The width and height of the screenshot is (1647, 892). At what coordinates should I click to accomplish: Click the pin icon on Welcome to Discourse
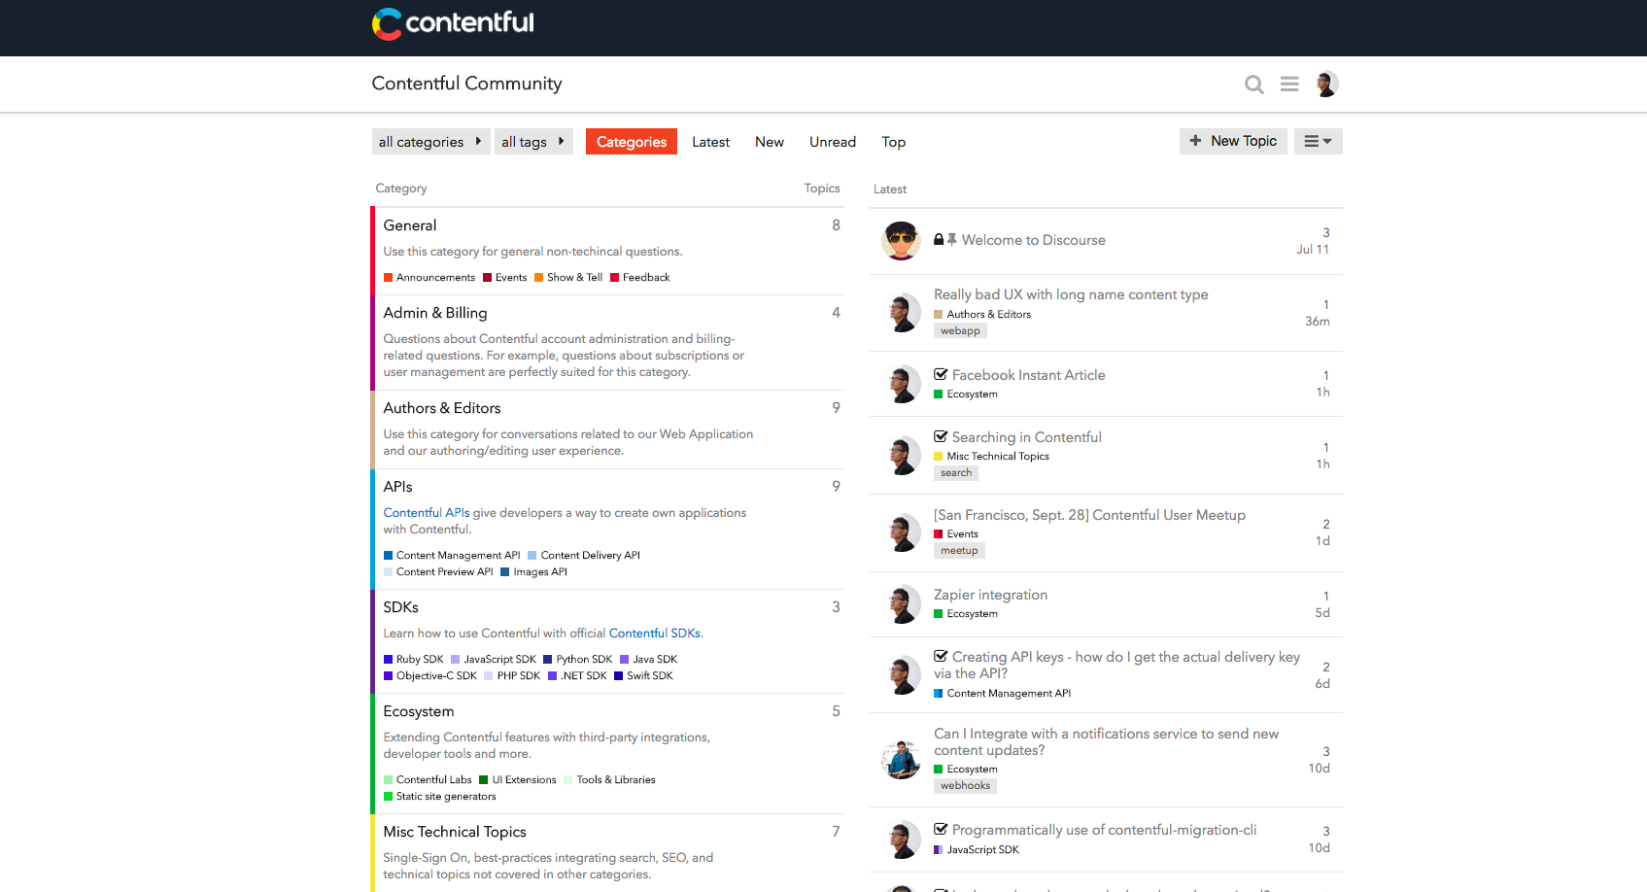click(x=952, y=239)
